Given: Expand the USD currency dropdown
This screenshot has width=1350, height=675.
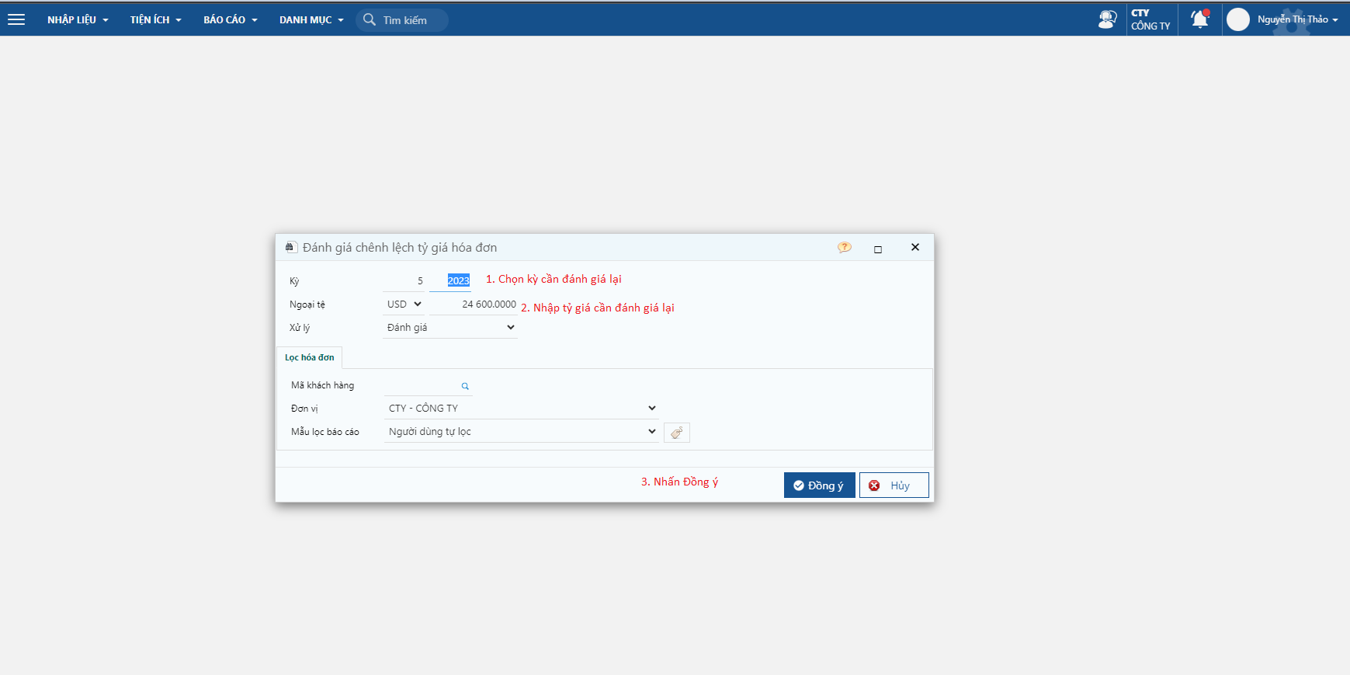Looking at the screenshot, I should pyautogui.click(x=404, y=304).
